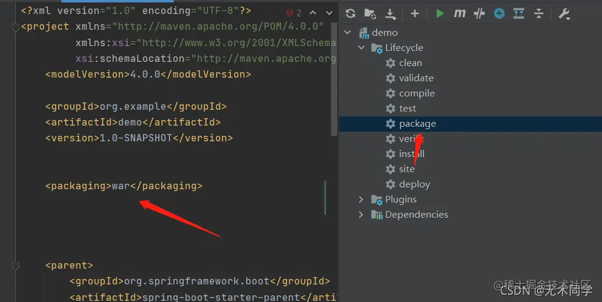The image size is (602, 302).
Task: Toggle skip tests mode icon
Action: tap(479, 14)
